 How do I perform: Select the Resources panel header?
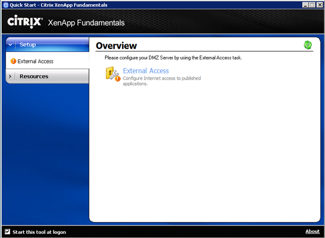click(47, 76)
